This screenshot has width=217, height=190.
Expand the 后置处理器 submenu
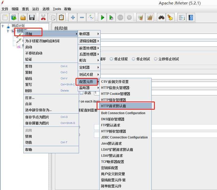(89, 54)
